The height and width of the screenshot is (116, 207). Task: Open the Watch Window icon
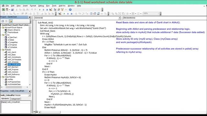click(x=98, y=14)
